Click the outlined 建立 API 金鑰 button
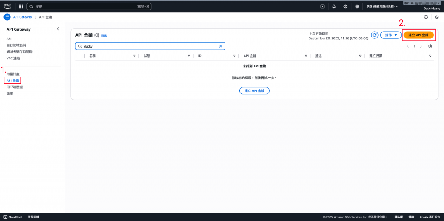The height and width of the screenshot is (221, 444). click(x=254, y=91)
